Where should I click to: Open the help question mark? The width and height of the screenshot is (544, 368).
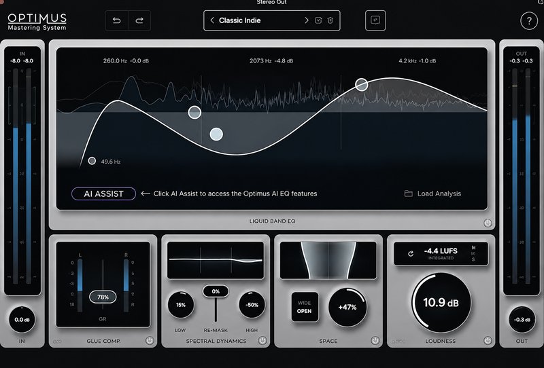529,21
